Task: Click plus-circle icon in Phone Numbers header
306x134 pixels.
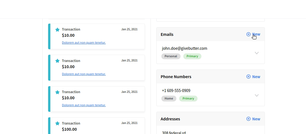Action: 248,76
